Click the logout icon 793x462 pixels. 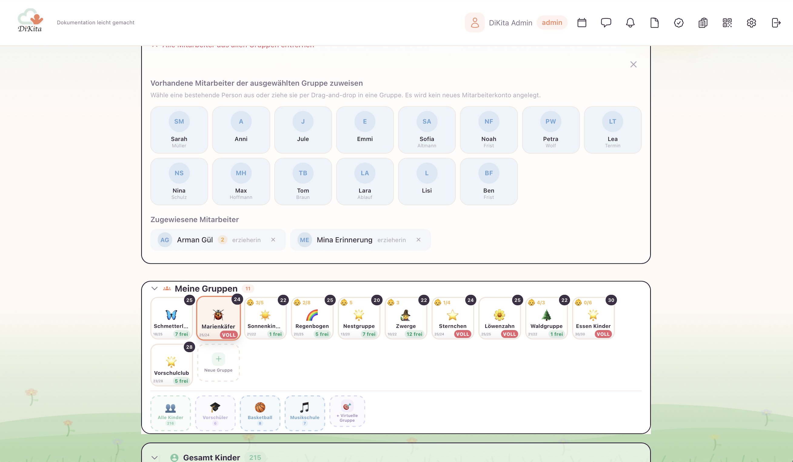point(776,23)
